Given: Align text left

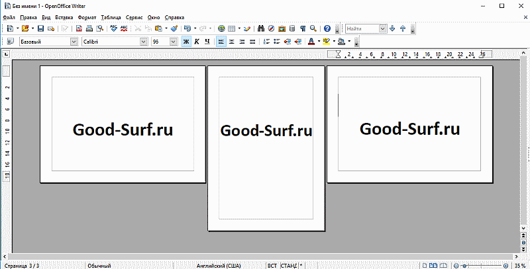Looking at the screenshot, I should click(x=221, y=42).
